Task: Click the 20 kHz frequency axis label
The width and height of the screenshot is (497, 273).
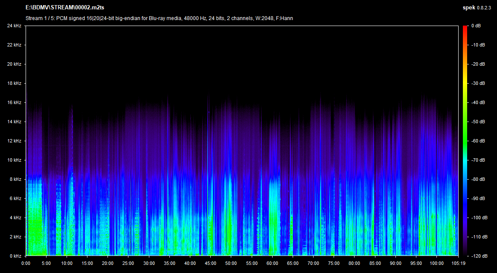Action: point(14,64)
